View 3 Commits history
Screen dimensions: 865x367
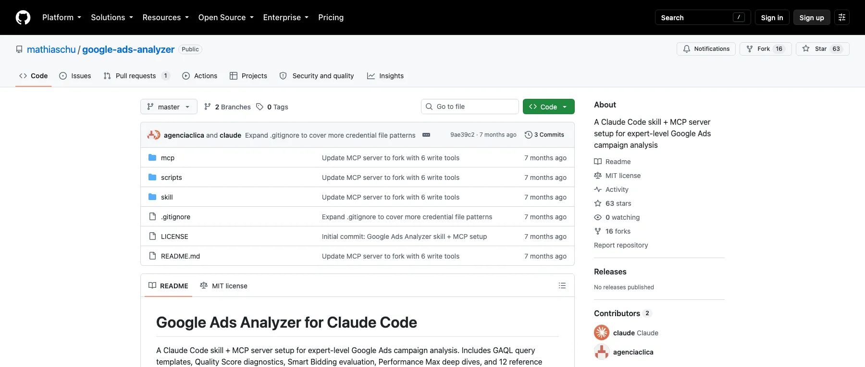(x=544, y=135)
